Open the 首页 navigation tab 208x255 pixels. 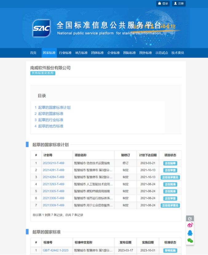click(x=33, y=53)
